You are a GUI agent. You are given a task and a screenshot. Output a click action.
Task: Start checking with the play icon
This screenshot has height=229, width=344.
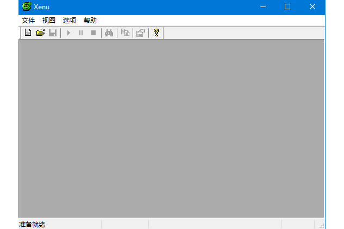(x=68, y=33)
